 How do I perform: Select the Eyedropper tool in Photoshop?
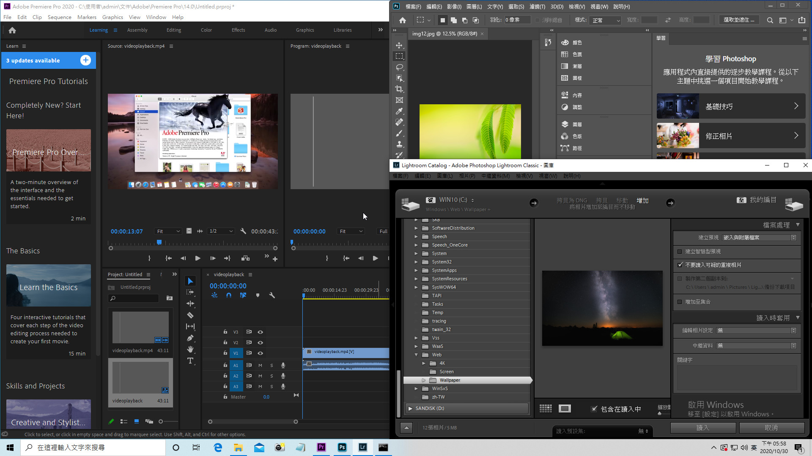click(x=399, y=111)
